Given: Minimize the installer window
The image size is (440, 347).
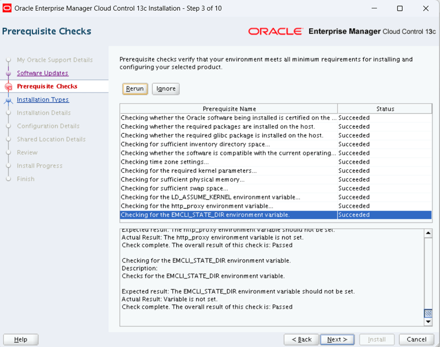Looking at the screenshot, I should click(374, 8).
